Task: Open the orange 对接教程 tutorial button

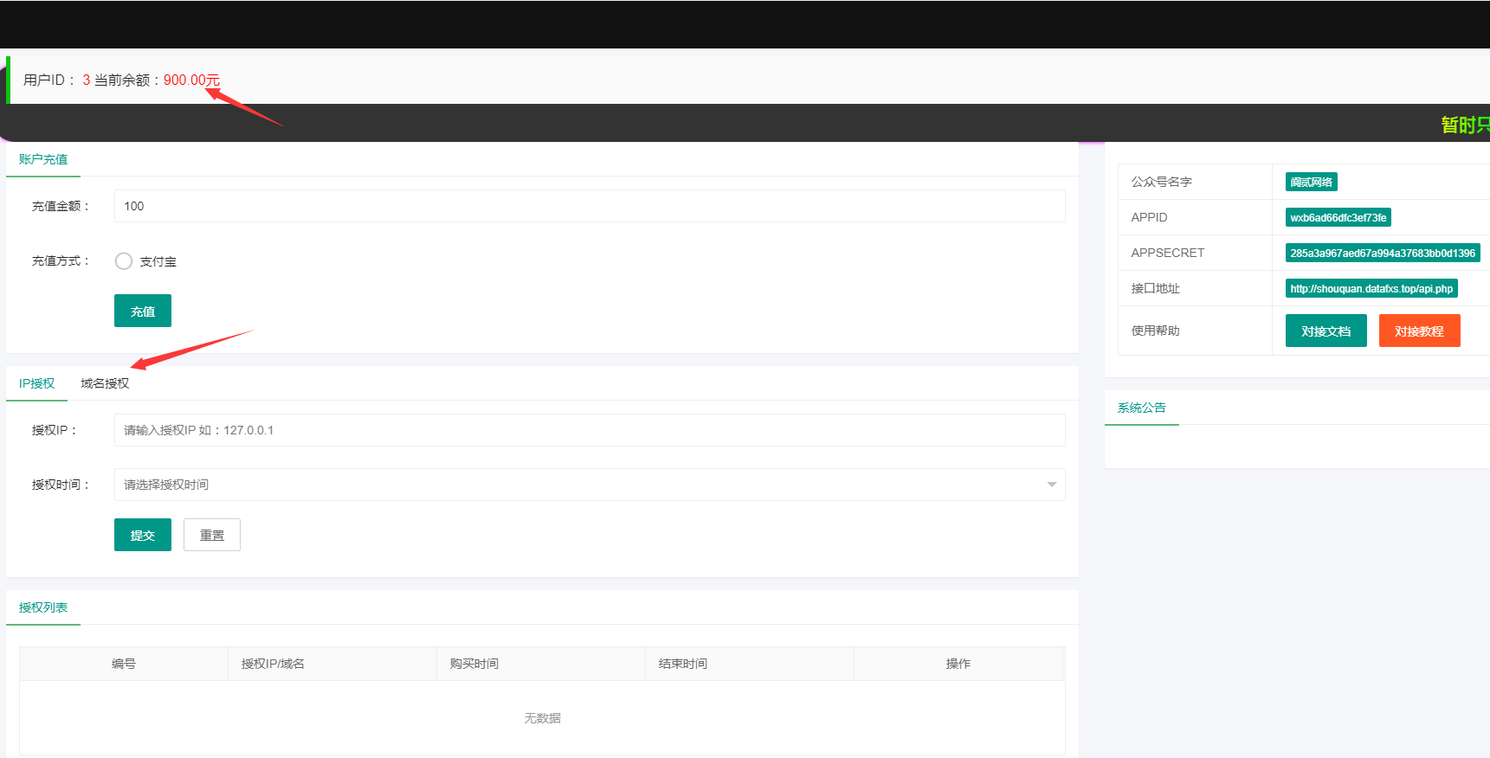Action: coord(1419,331)
